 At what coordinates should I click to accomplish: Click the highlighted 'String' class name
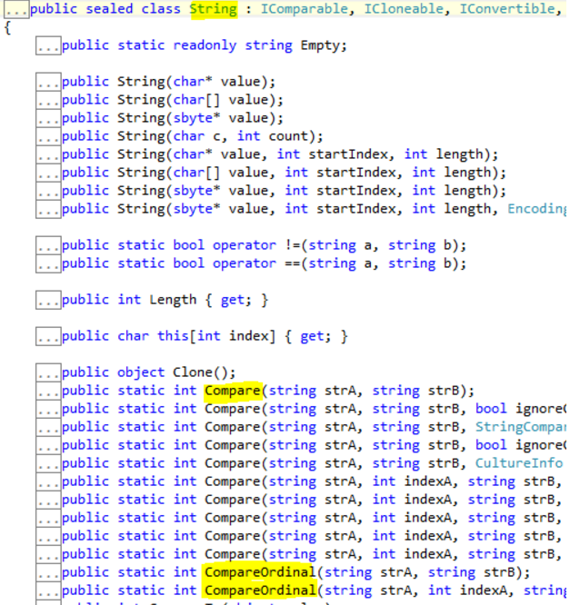[214, 9]
